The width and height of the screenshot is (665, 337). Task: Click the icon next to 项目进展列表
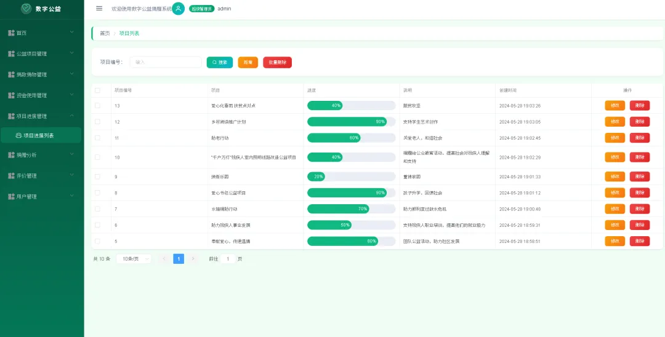tap(18, 135)
